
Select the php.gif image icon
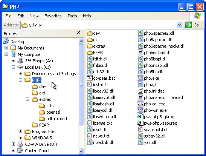(140, 85)
